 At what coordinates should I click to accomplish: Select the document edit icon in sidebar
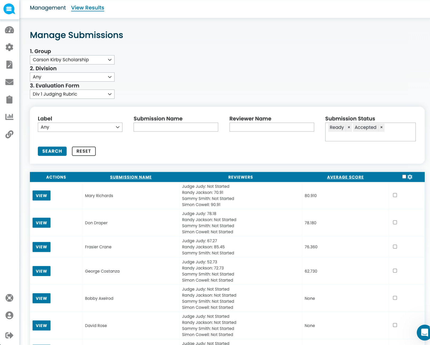[9, 65]
